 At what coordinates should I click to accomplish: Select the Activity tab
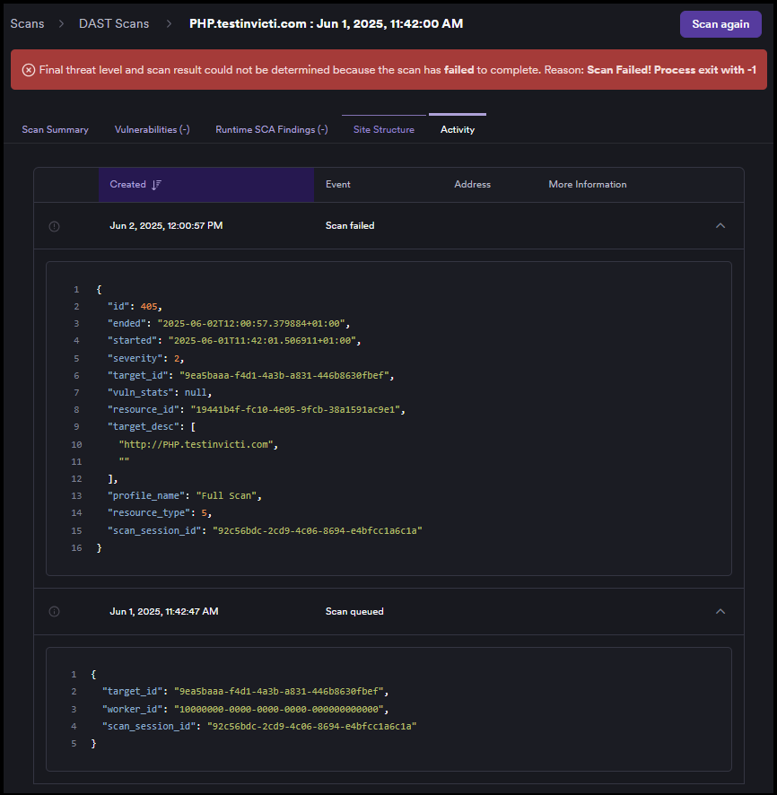coord(458,130)
